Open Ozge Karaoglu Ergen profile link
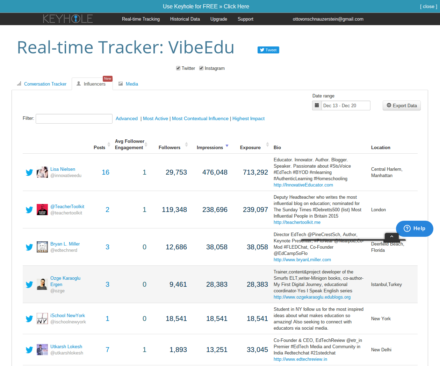 click(65, 281)
